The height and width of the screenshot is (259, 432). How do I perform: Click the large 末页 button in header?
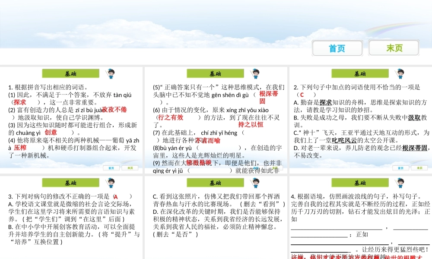click(x=394, y=48)
